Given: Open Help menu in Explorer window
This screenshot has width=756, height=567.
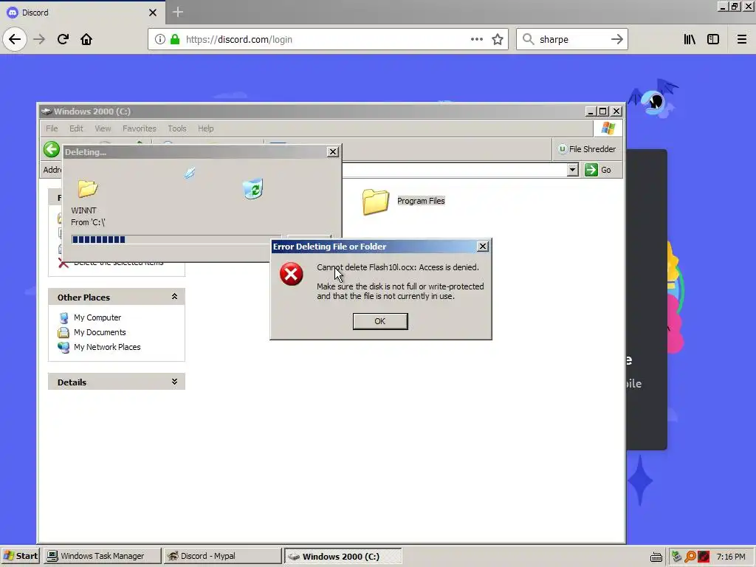Looking at the screenshot, I should (205, 128).
